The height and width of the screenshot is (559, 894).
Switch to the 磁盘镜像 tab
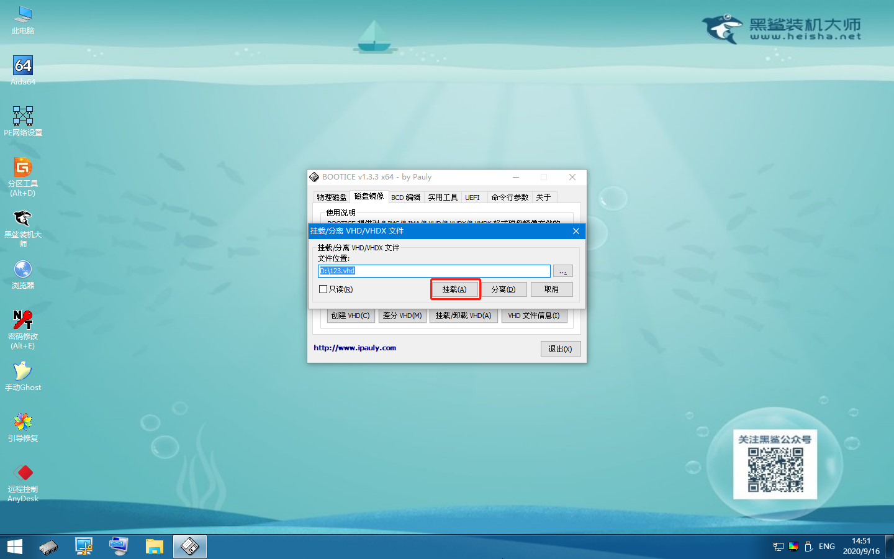click(369, 196)
